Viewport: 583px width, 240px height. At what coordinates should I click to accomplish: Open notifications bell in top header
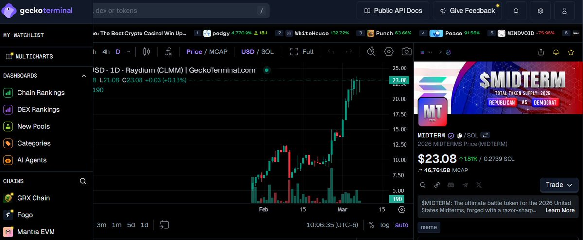(x=516, y=11)
